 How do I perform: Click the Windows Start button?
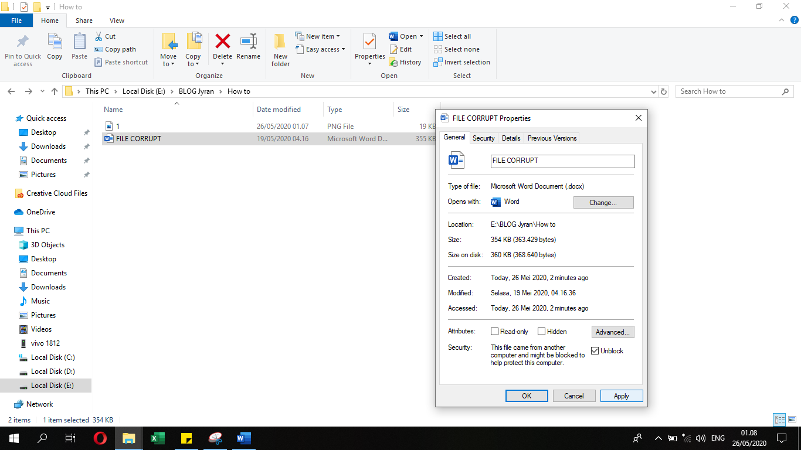pyautogui.click(x=14, y=438)
